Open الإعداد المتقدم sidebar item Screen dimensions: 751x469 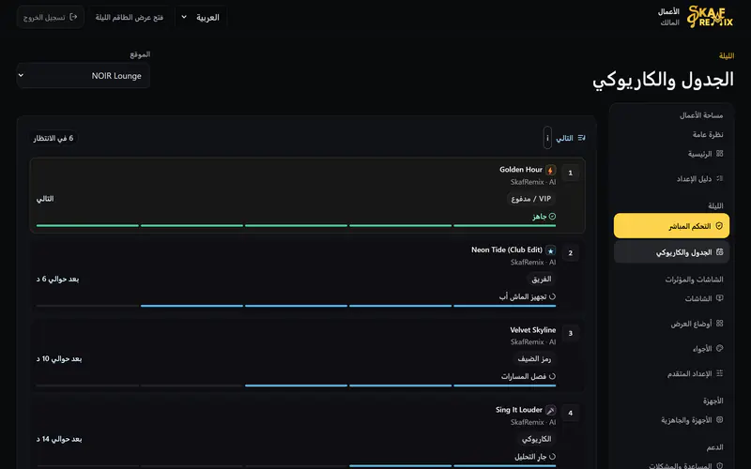(x=671, y=373)
